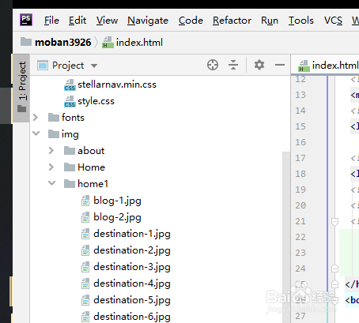Click the style.css CSS file icon
359x323 pixels.
70,102
